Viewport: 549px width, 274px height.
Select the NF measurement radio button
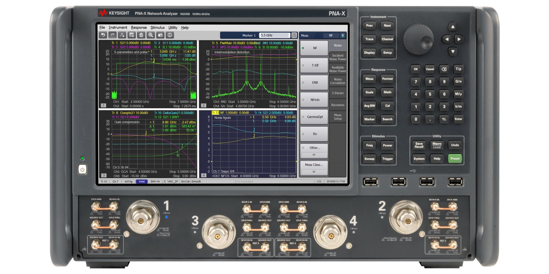pos(314,48)
